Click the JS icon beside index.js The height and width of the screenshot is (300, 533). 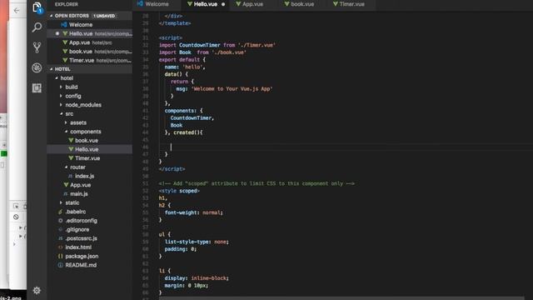[70, 176]
